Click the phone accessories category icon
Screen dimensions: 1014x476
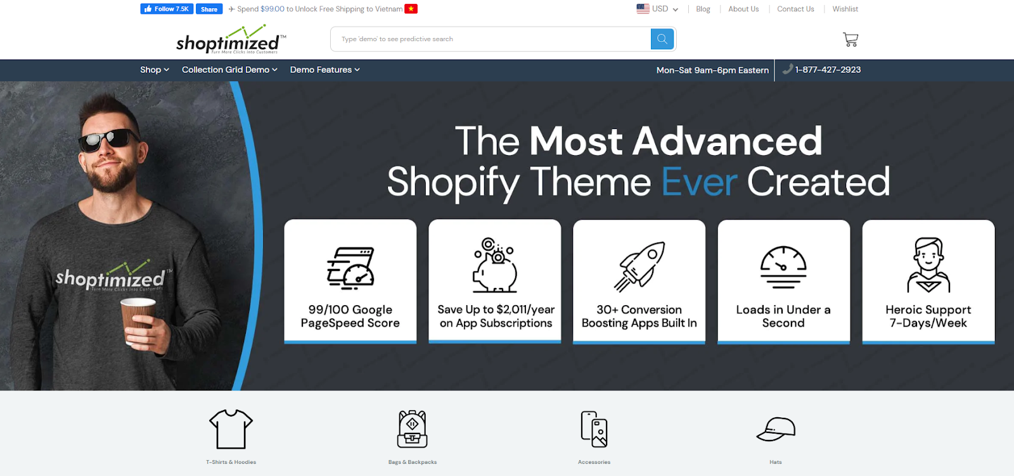594,429
